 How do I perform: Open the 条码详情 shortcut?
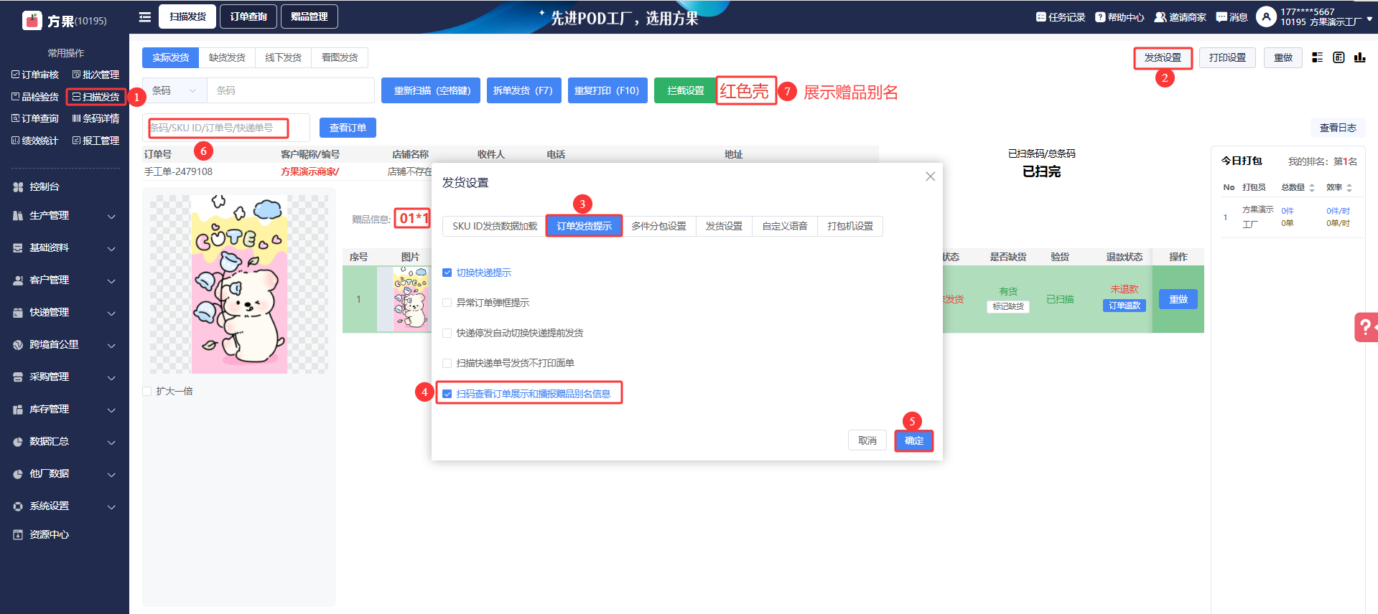96,118
